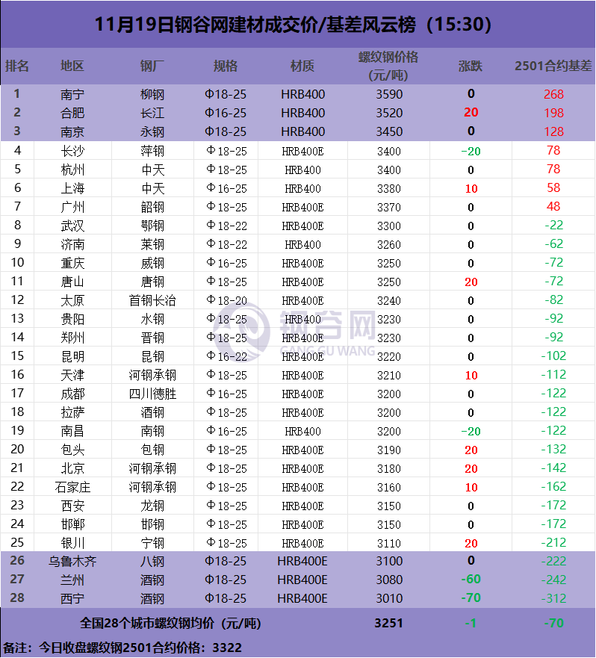Image resolution: width=596 pixels, height=658 pixels.
Task: Select the 2501合约基差 column header
Action: (553, 66)
